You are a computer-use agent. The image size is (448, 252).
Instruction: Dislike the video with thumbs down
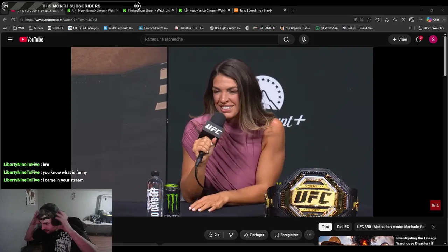(231, 234)
